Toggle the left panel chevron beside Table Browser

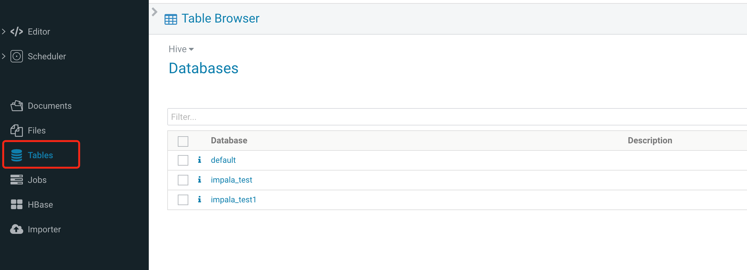point(155,12)
